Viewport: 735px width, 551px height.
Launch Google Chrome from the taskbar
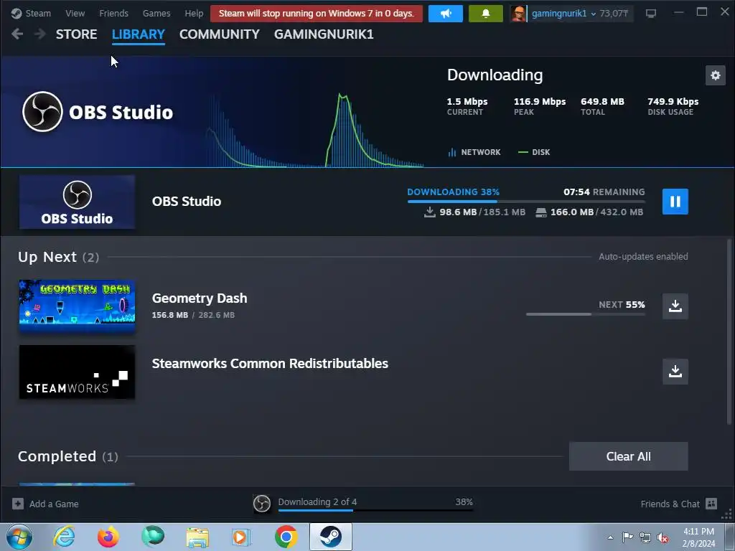pyautogui.click(x=286, y=537)
